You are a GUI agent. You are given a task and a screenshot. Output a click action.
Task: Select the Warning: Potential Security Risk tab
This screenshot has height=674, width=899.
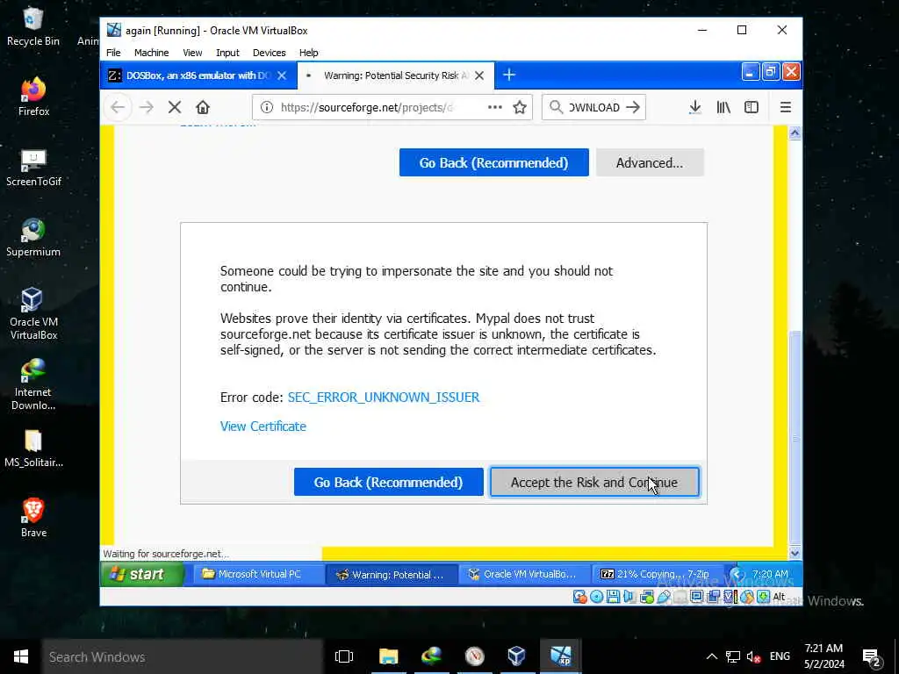(x=396, y=75)
